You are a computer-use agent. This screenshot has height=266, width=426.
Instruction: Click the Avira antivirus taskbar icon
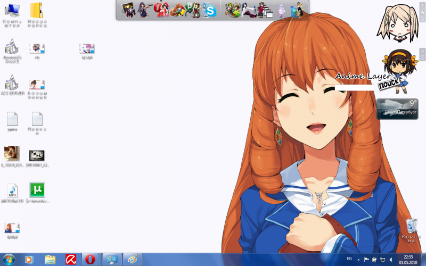pos(70,259)
